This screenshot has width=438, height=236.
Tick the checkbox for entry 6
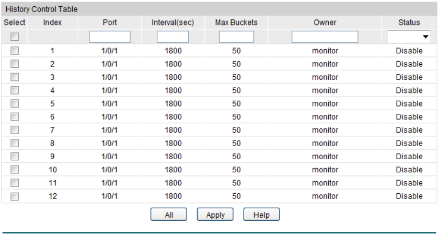(x=15, y=116)
